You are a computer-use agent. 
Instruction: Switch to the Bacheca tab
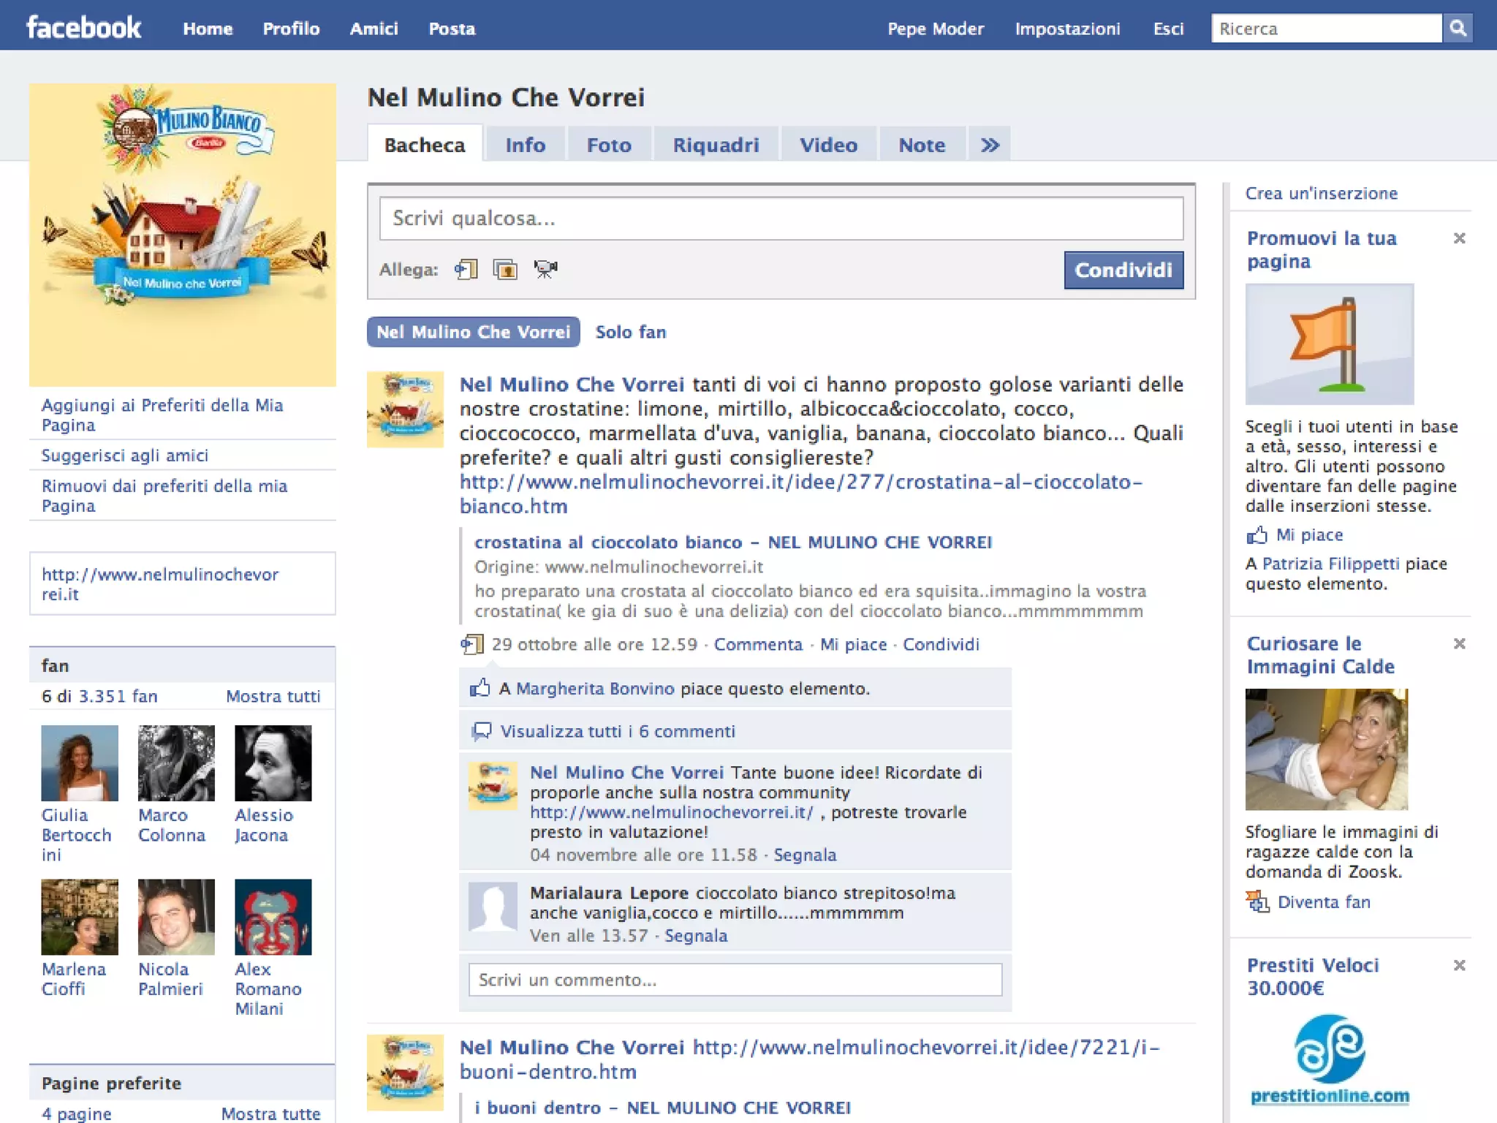tap(425, 145)
